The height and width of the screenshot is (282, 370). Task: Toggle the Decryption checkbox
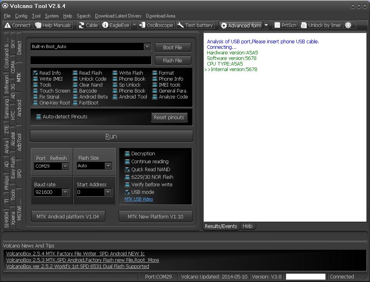point(127,154)
